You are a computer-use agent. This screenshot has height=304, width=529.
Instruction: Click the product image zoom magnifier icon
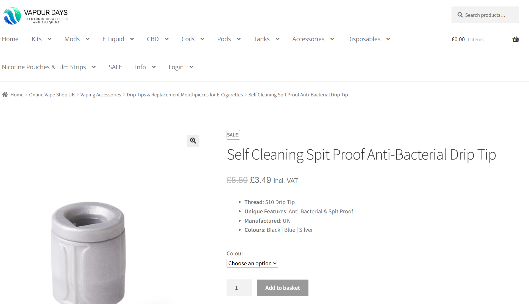pyautogui.click(x=193, y=141)
